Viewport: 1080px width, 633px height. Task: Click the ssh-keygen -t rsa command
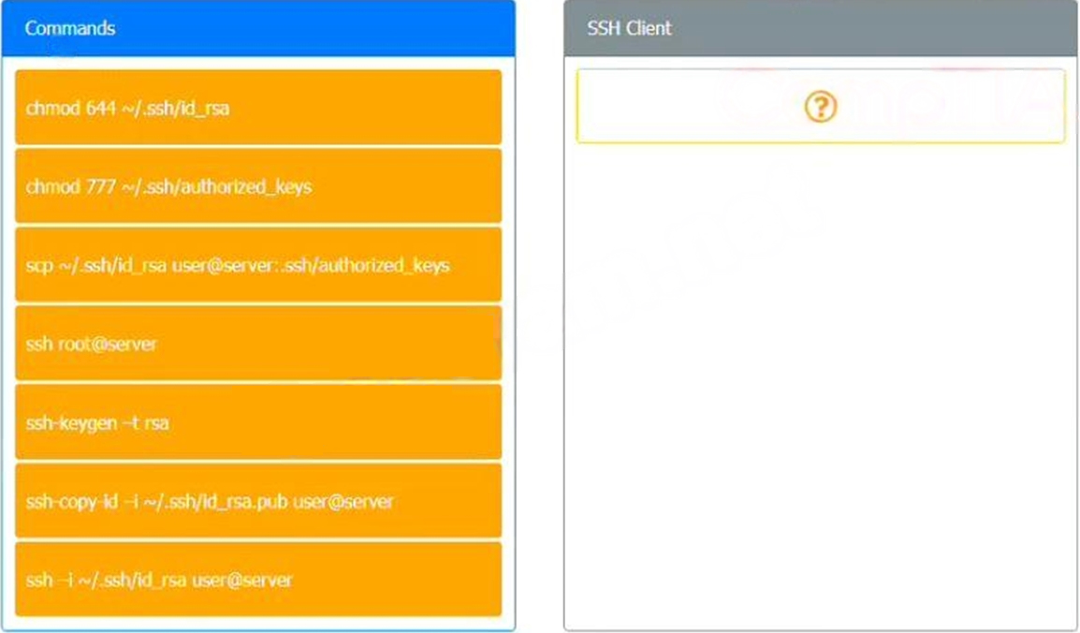click(258, 422)
